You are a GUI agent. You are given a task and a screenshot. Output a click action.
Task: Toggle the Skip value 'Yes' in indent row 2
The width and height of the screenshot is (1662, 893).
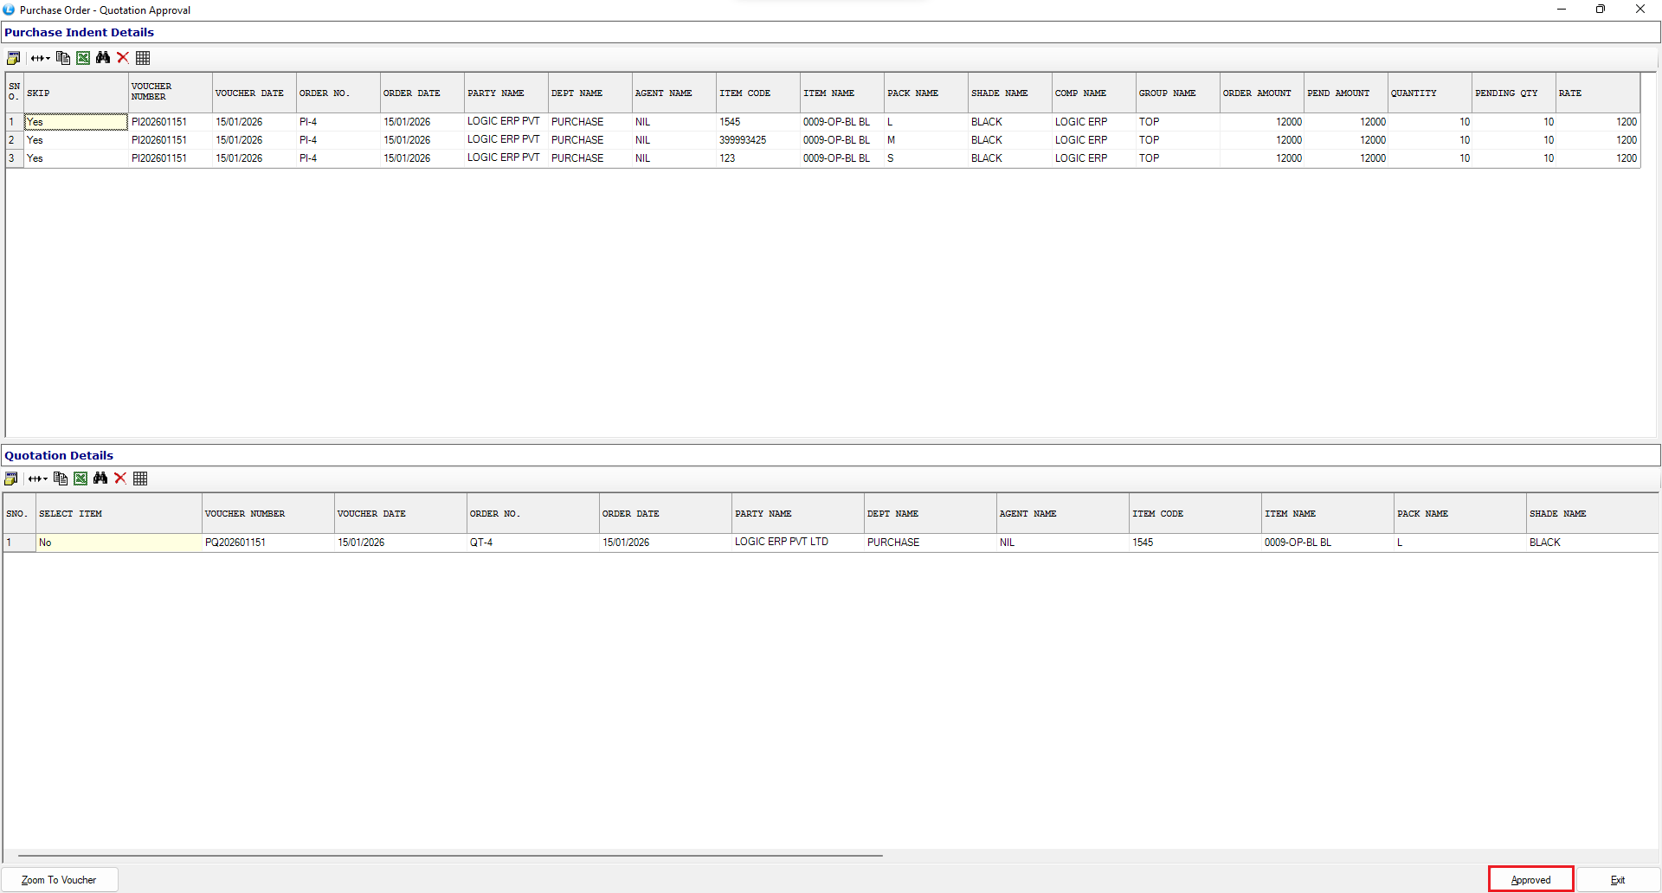[76, 140]
